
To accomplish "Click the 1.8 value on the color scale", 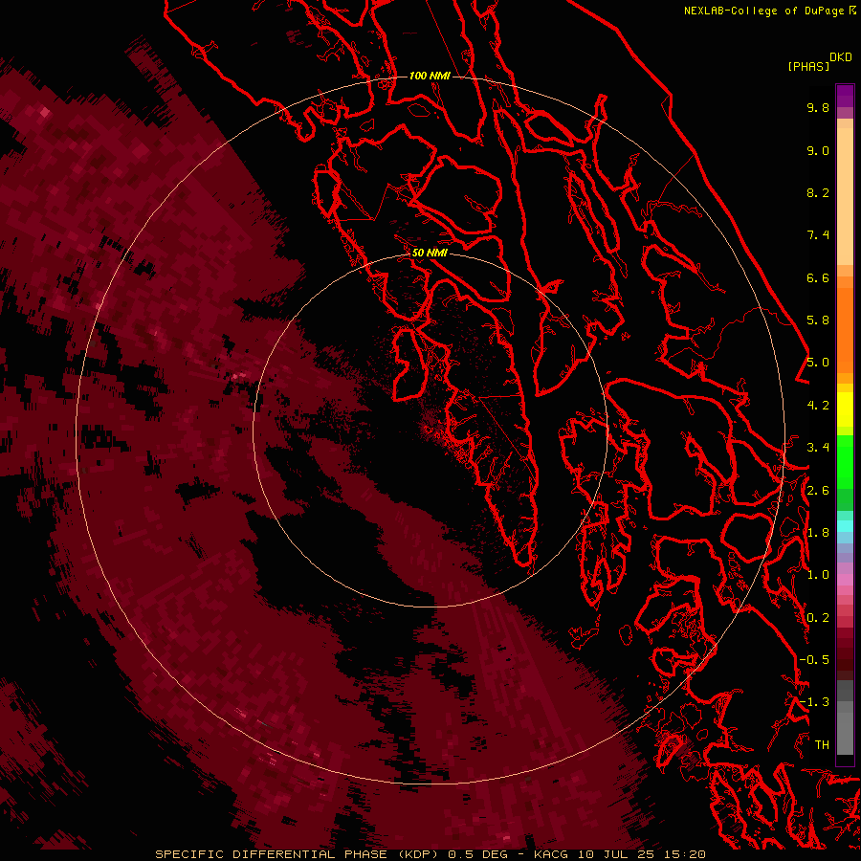I will [818, 533].
